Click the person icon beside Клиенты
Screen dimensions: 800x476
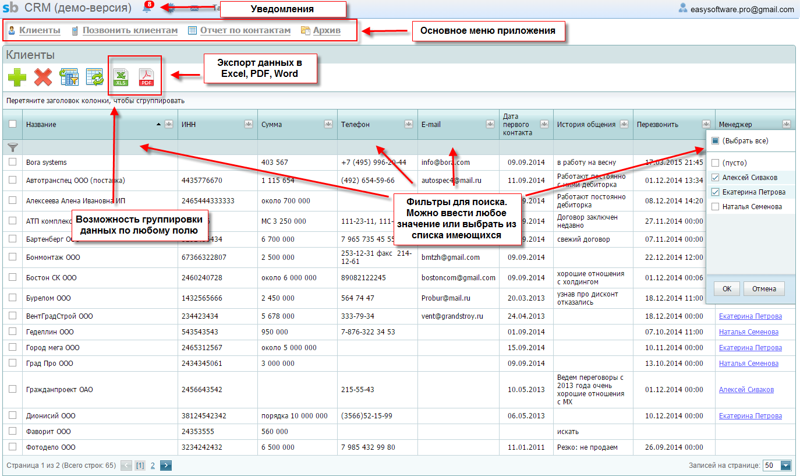click(12, 30)
